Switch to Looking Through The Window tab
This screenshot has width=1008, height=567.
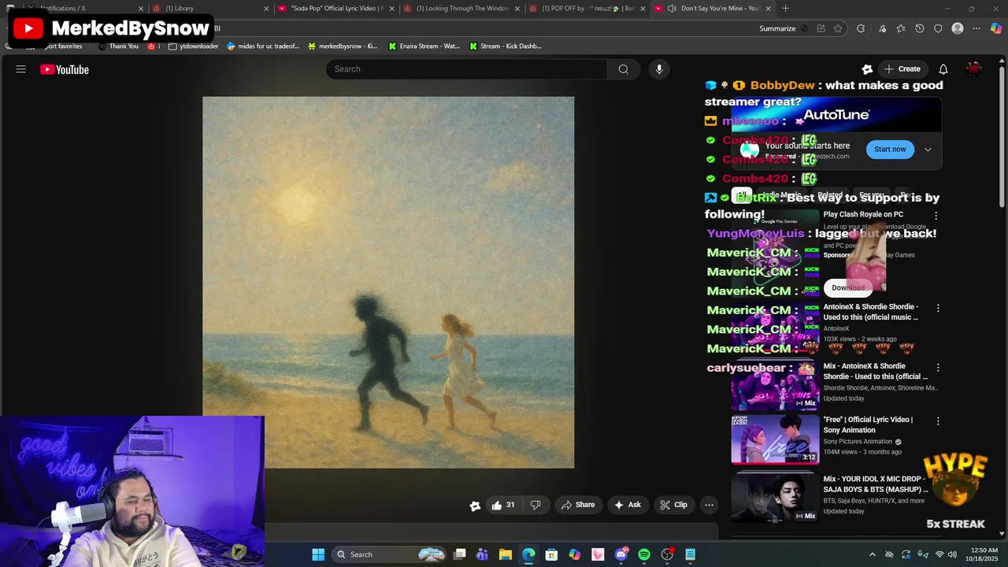(x=462, y=9)
